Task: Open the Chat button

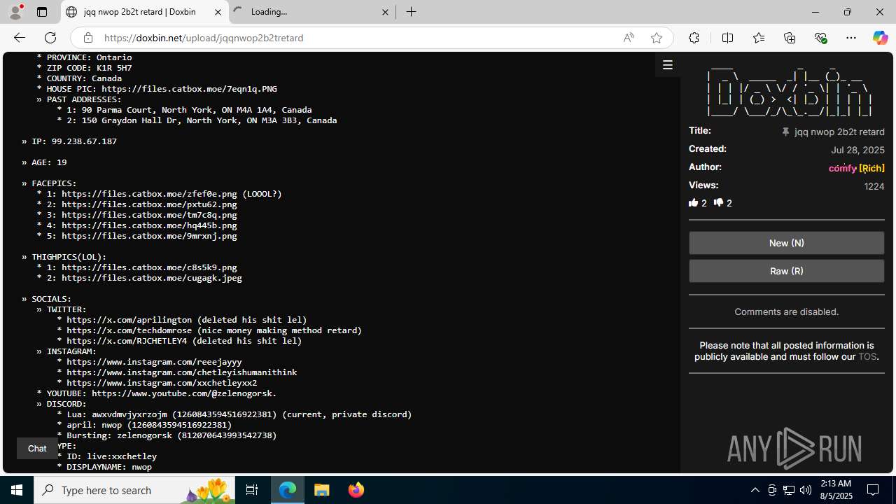Action: (x=37, y=448)
